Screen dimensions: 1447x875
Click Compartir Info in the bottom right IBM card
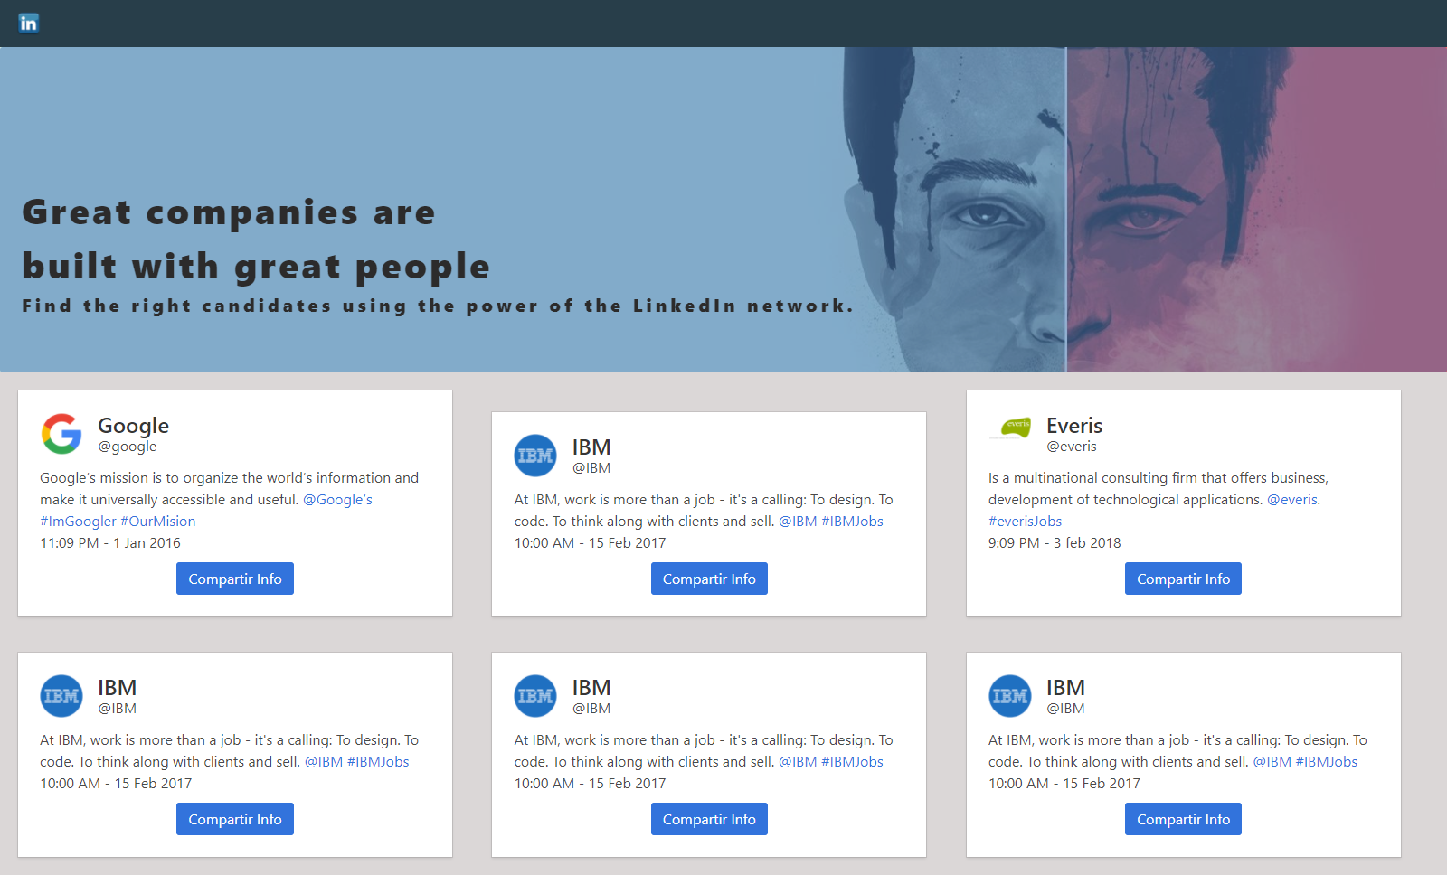1183,819
